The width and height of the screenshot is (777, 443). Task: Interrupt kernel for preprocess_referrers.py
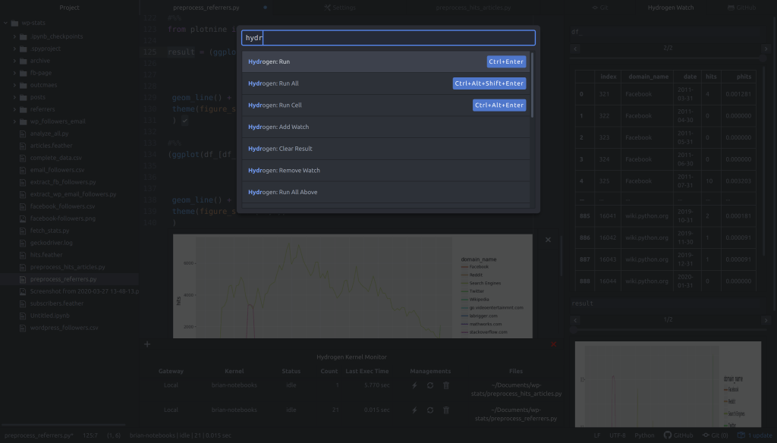pos(414,410)
